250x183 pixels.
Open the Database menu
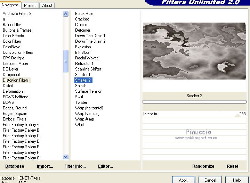point(15,166)
